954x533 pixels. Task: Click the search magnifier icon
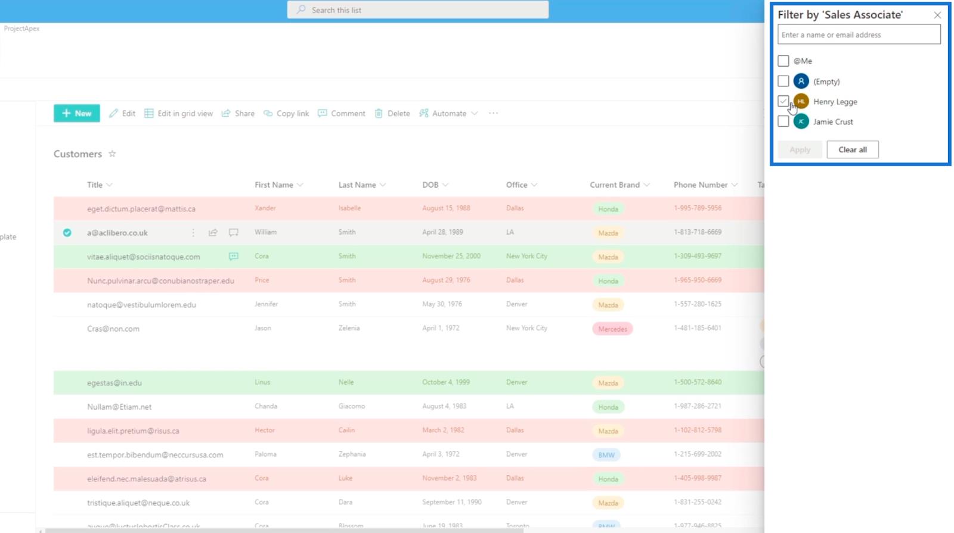(302, 10)
